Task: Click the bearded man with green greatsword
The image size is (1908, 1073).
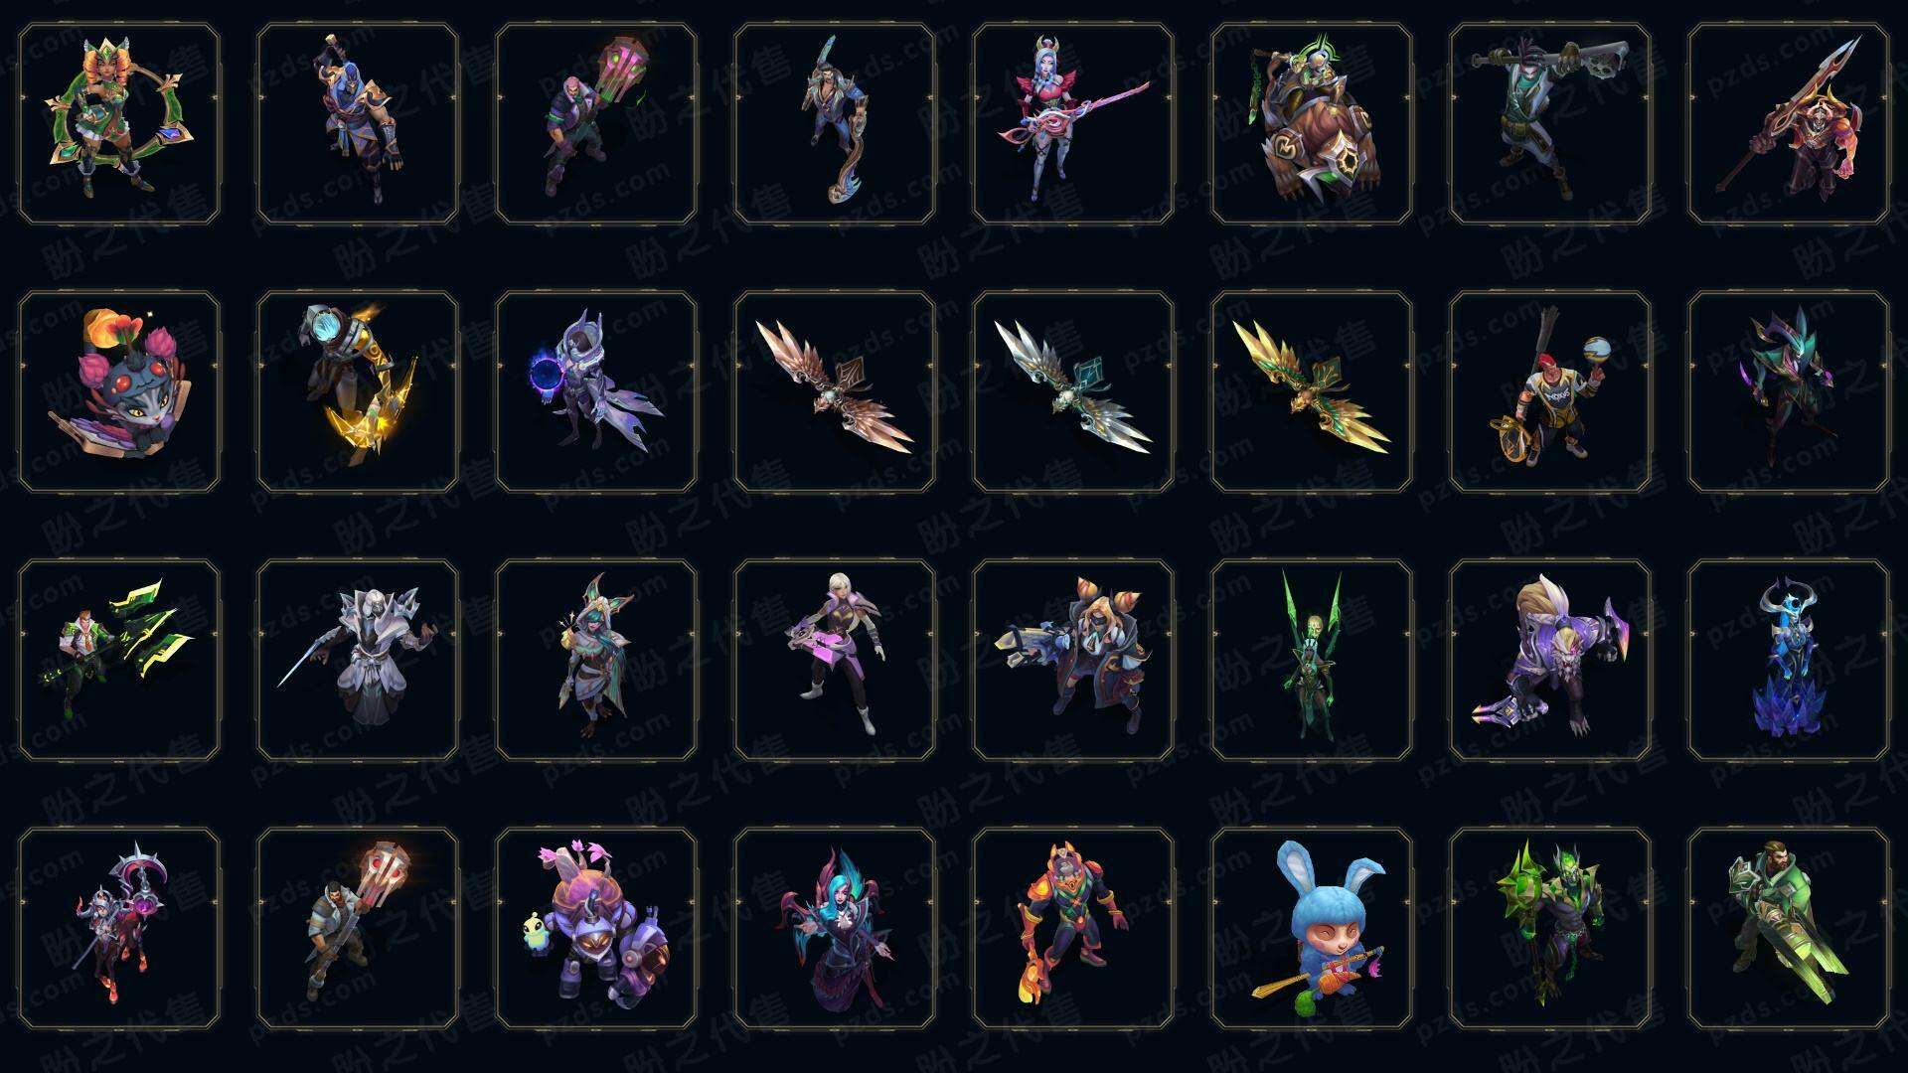Action: click(1789, 928)
